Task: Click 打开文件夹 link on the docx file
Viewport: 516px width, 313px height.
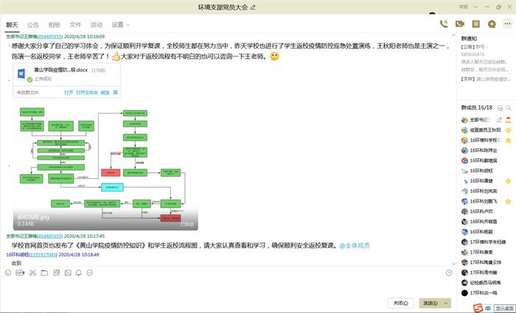Action: point(86,93)
